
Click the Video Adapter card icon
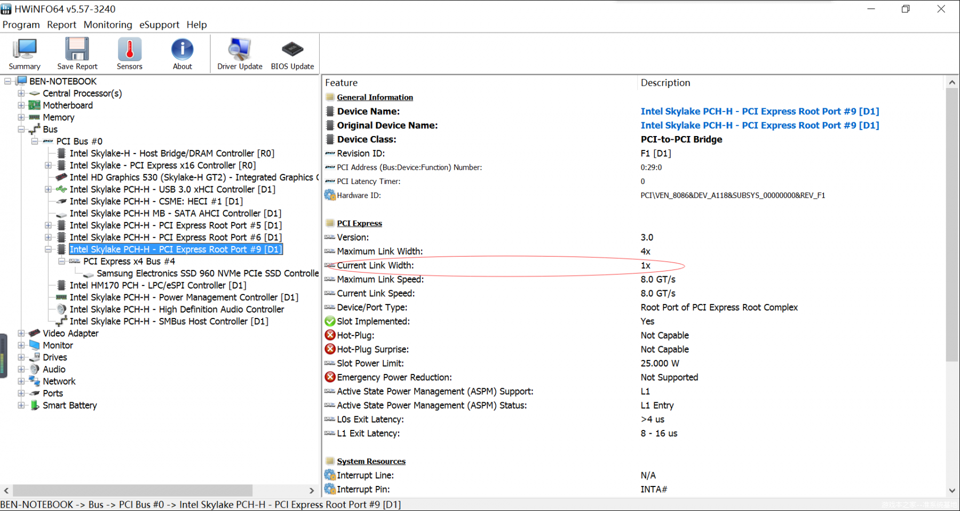35,333
